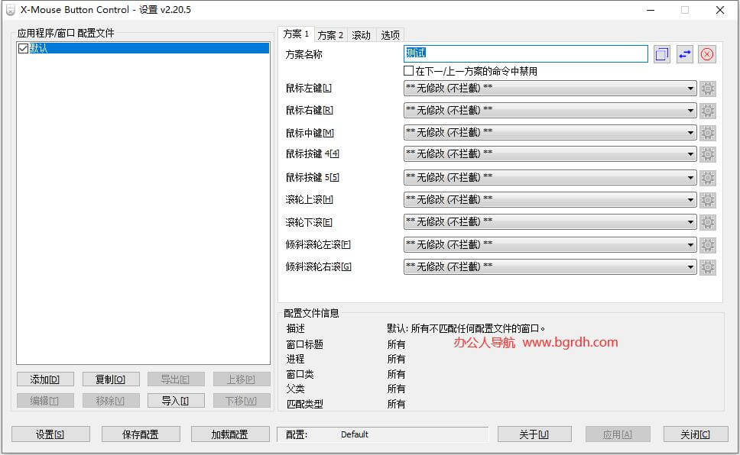The height and width of the screenshot is (455, 740).
Task: Click the red reset layer icon
Action: (707, 54)
